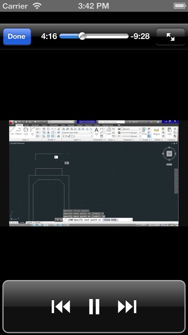188x335 pixels.
Task: Tap the blue Done button
Action: (17, 36)
